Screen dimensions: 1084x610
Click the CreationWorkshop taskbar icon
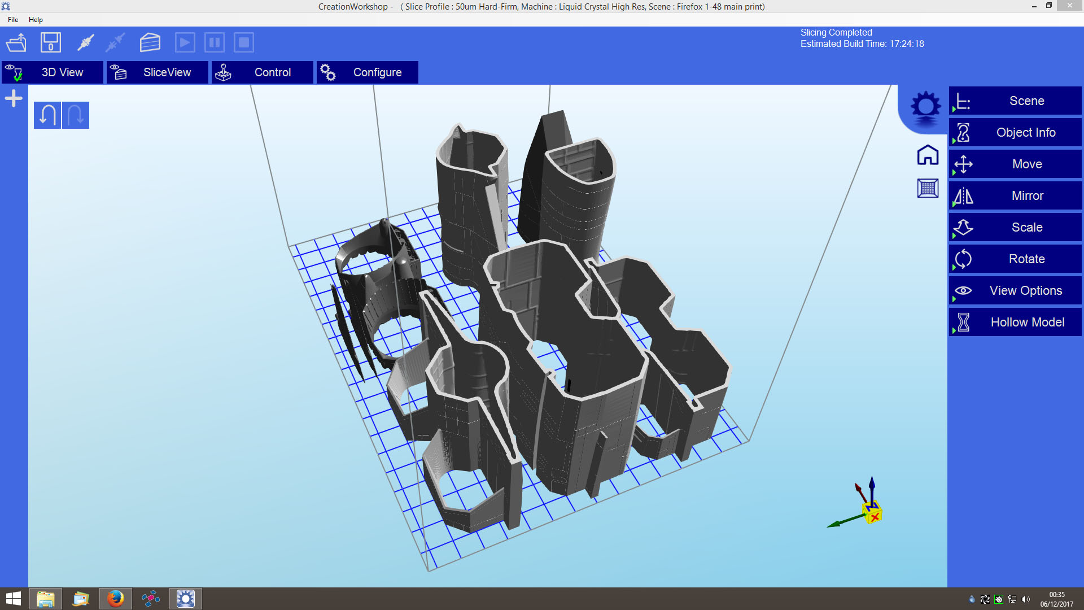186,599
